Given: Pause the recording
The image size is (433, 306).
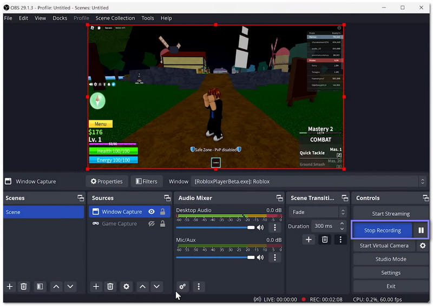Looking at the screenshot, I should click(x=421, y=230).
